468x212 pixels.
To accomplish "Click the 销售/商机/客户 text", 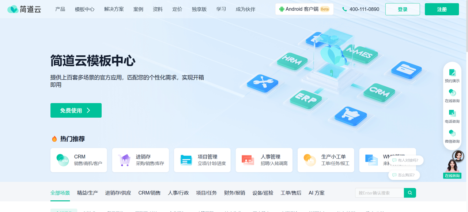I will pos(88,164).
